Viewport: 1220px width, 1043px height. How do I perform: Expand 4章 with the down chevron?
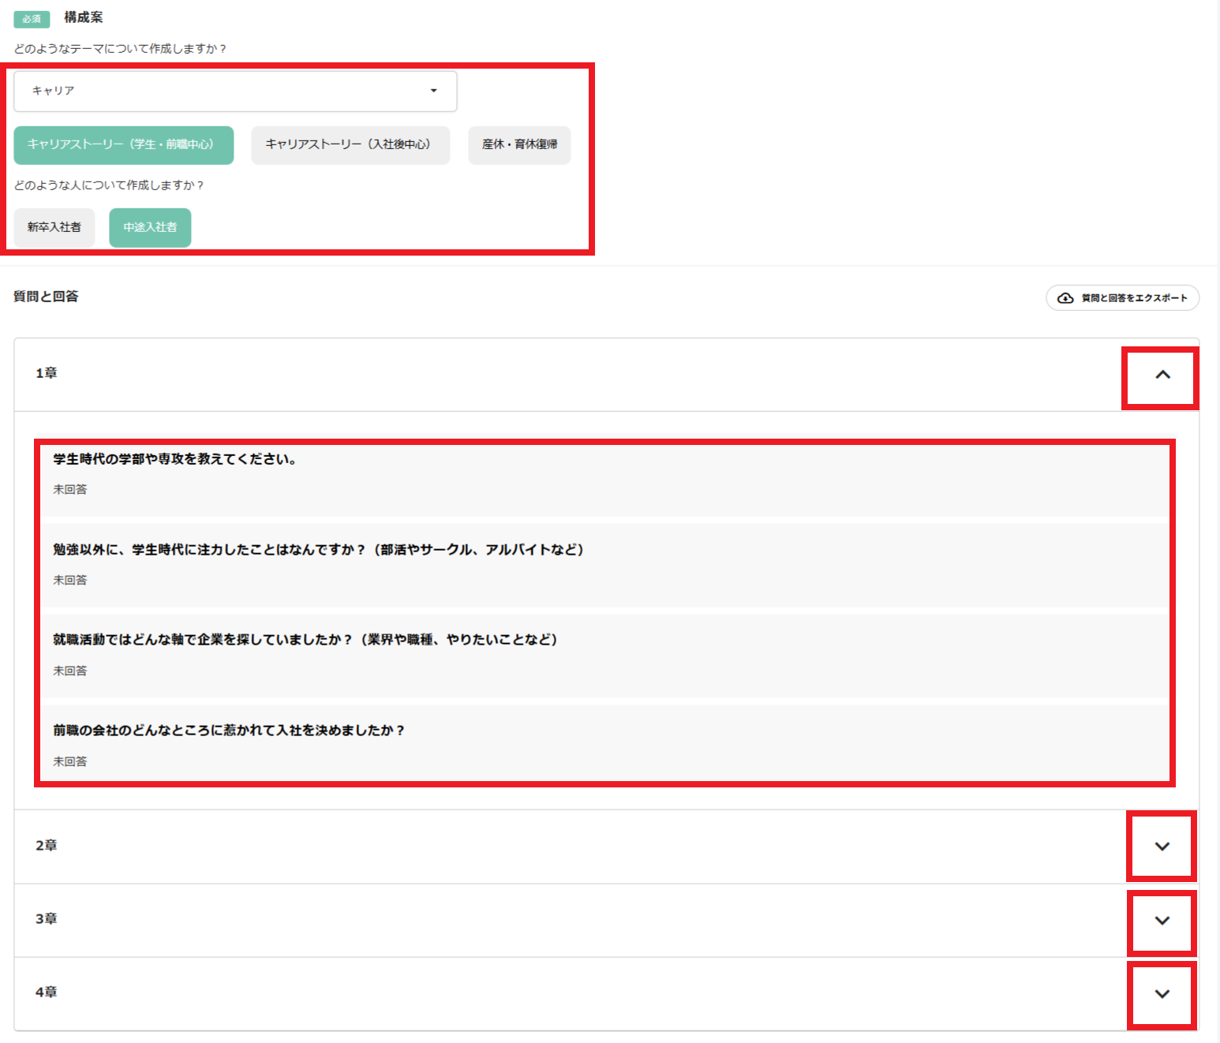point(1162,993)
